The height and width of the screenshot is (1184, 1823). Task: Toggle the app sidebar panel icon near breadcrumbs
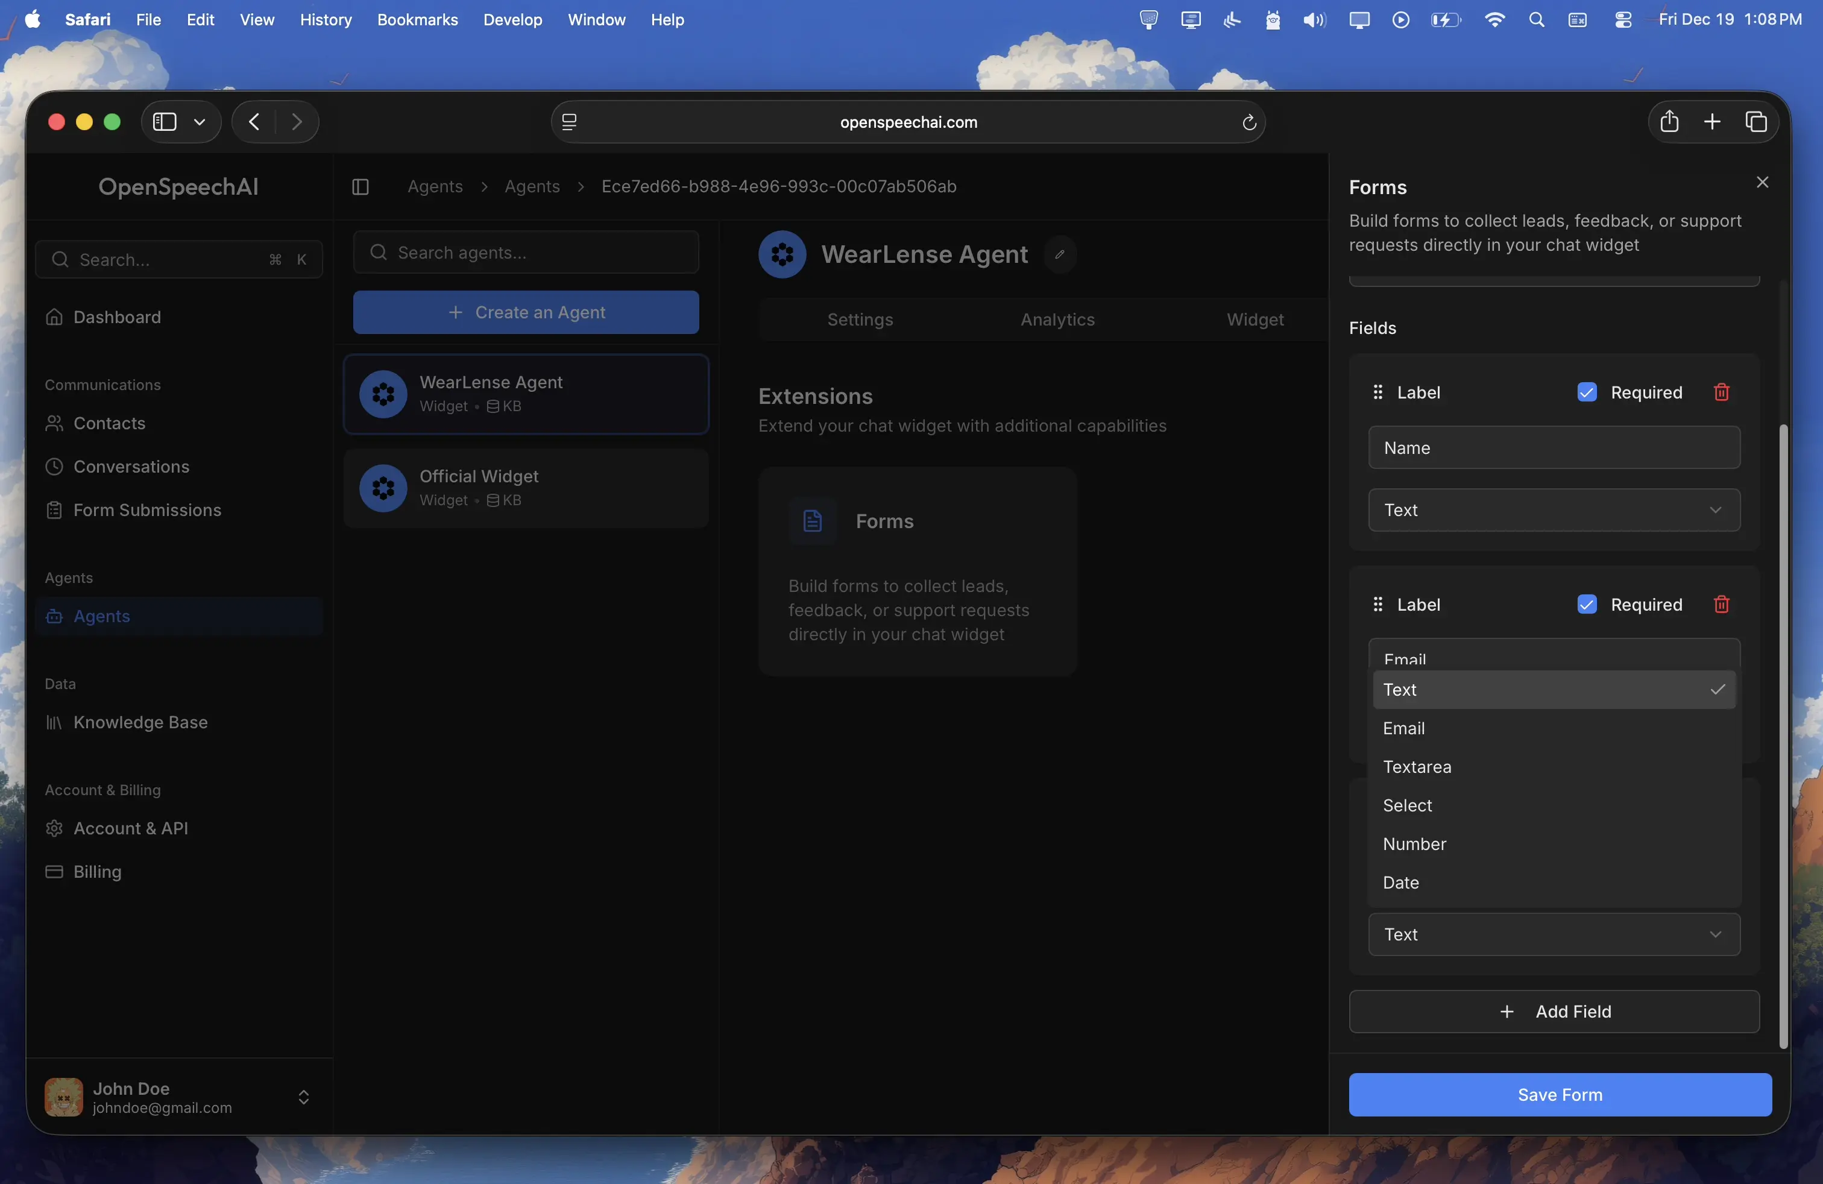point(360,187)
